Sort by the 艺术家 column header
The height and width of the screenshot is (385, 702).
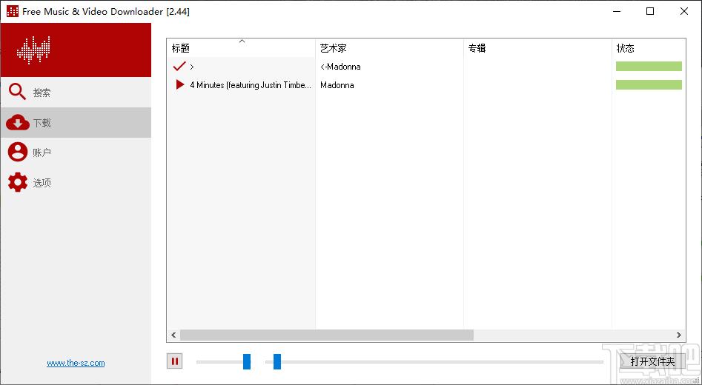point(389,48)
